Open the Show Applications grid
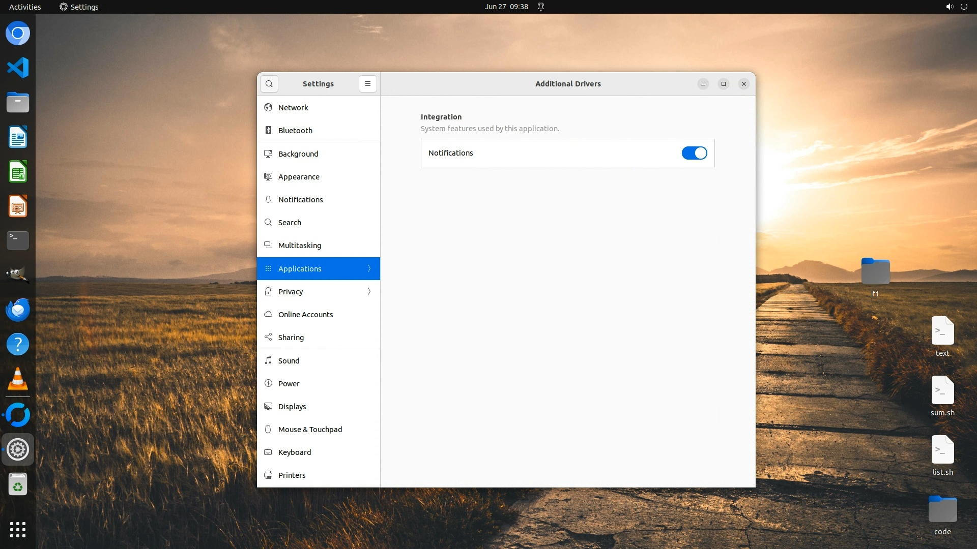977x549 pixels. point(18,530)
